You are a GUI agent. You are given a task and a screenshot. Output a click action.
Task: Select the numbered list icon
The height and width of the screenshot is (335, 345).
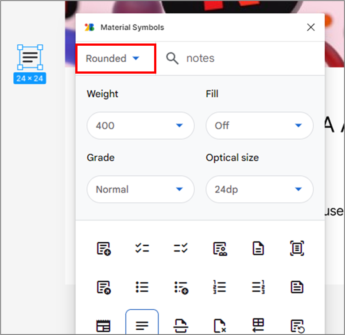(220, 287)
